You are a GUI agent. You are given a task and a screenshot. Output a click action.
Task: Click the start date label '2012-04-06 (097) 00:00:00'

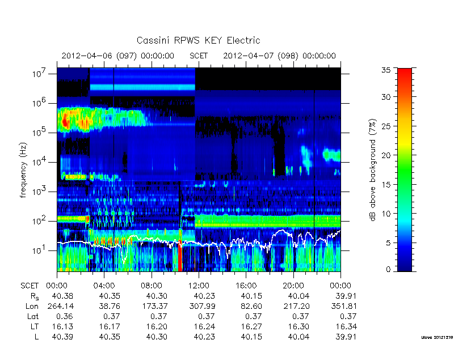point(118,56)
